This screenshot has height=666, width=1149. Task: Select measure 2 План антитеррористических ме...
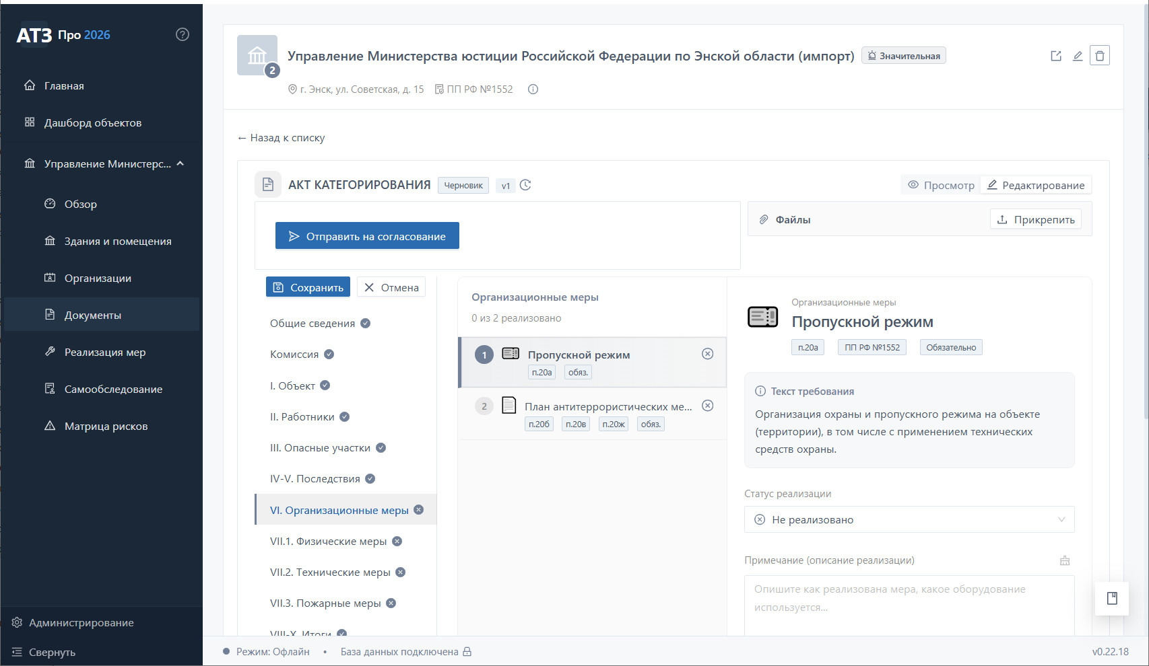click(592, 414)
